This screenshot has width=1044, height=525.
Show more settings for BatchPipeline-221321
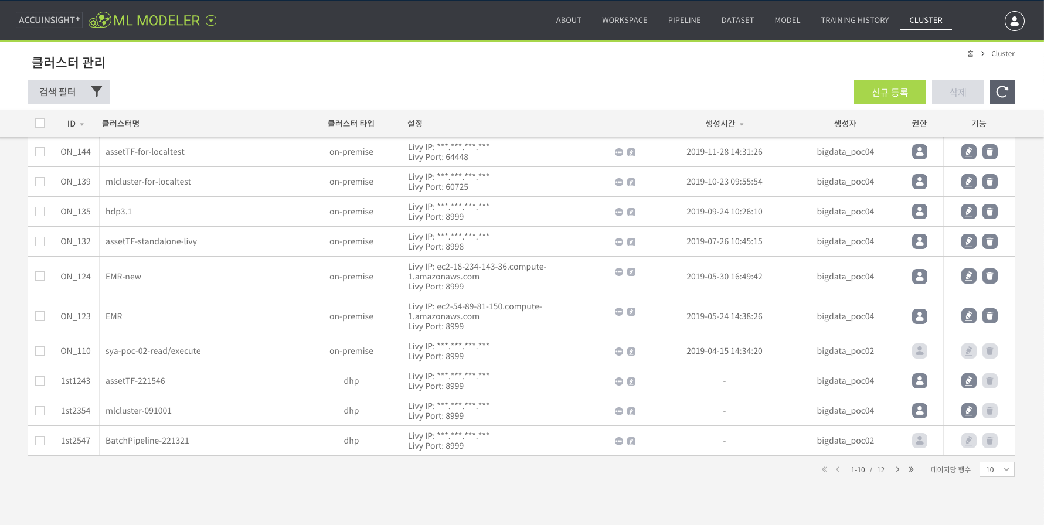click(619, 441)
